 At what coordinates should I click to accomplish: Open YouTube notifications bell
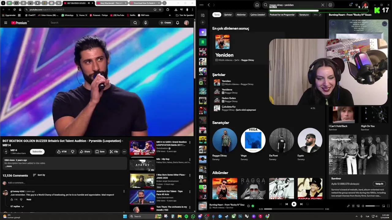click(x=177, y=23)
